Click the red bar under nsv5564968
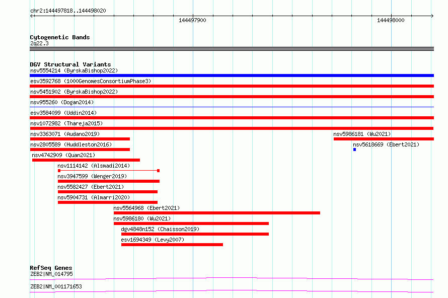 (217, 213)
